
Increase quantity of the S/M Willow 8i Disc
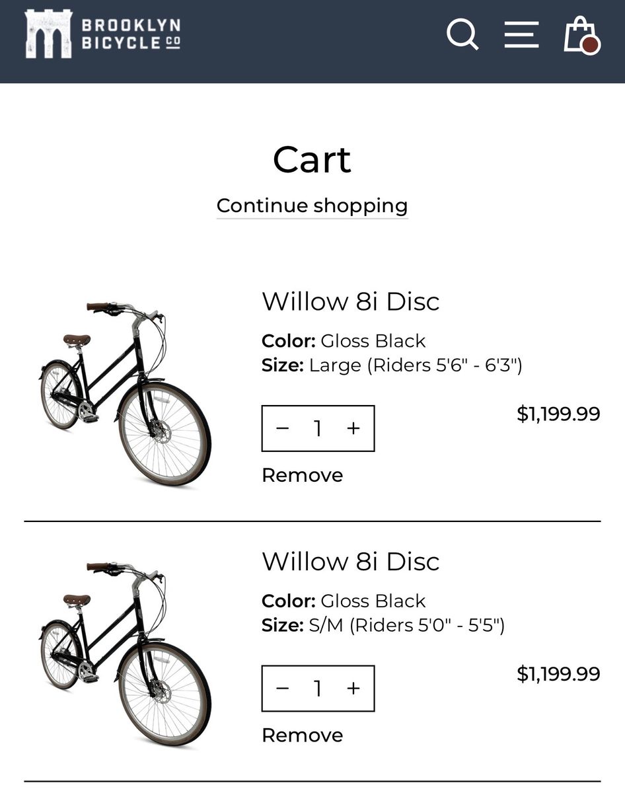point(353,689)
